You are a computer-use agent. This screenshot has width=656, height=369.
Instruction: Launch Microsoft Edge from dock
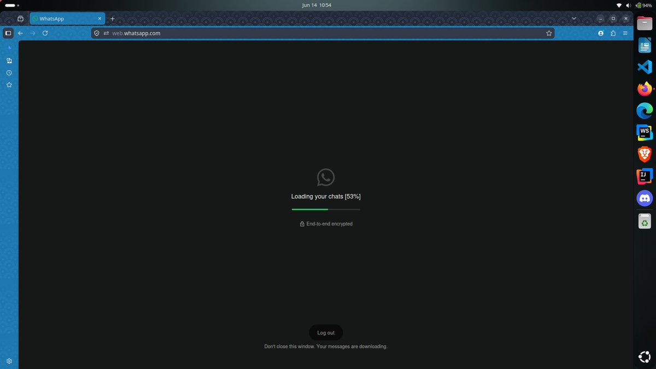click(645, 111)
